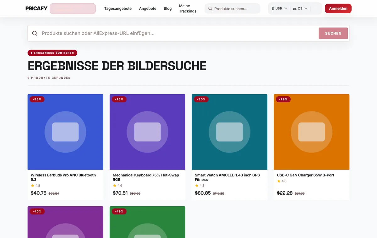Screen dimensions: 377x238
Task: Click the SUCHEN button
Action: (333, 33)
